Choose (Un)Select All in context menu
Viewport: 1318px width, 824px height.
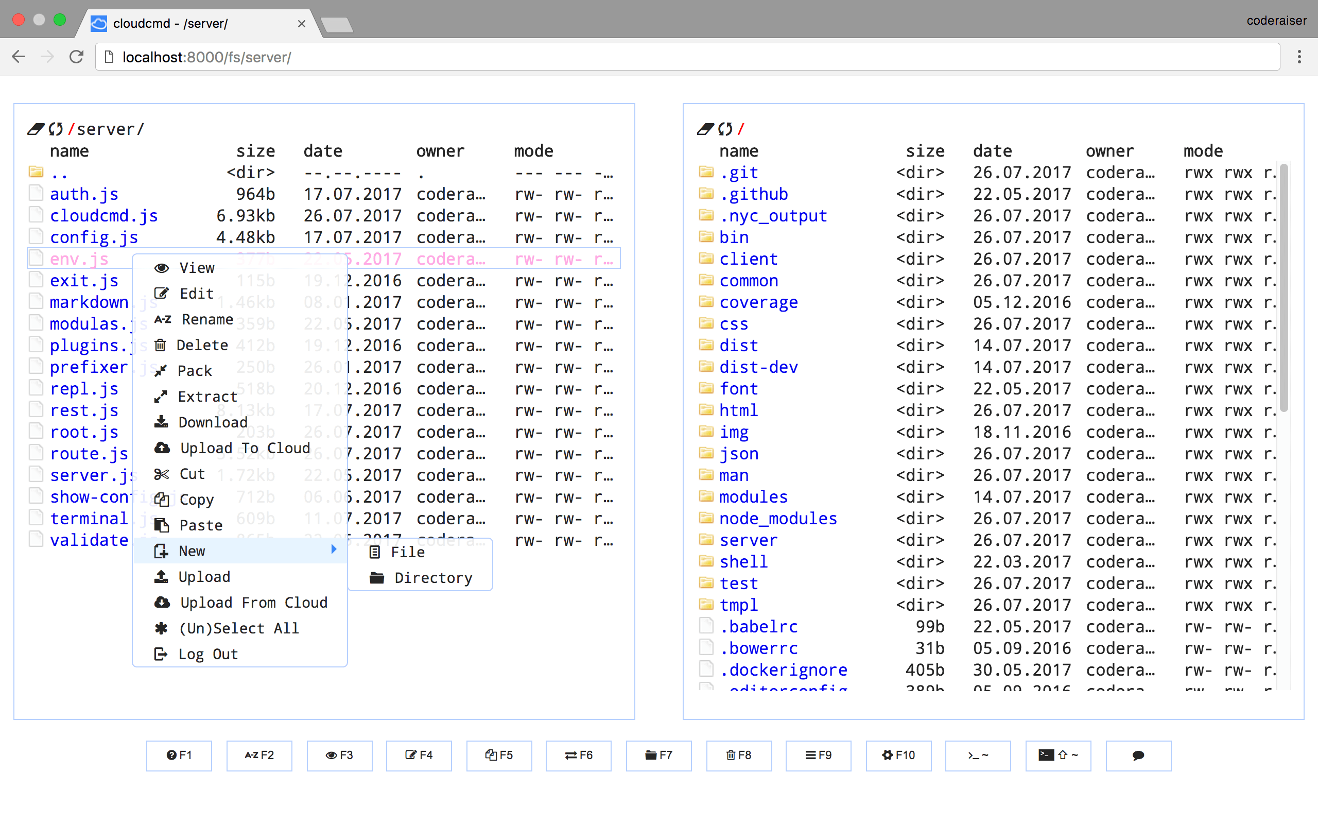click(238, 628)
